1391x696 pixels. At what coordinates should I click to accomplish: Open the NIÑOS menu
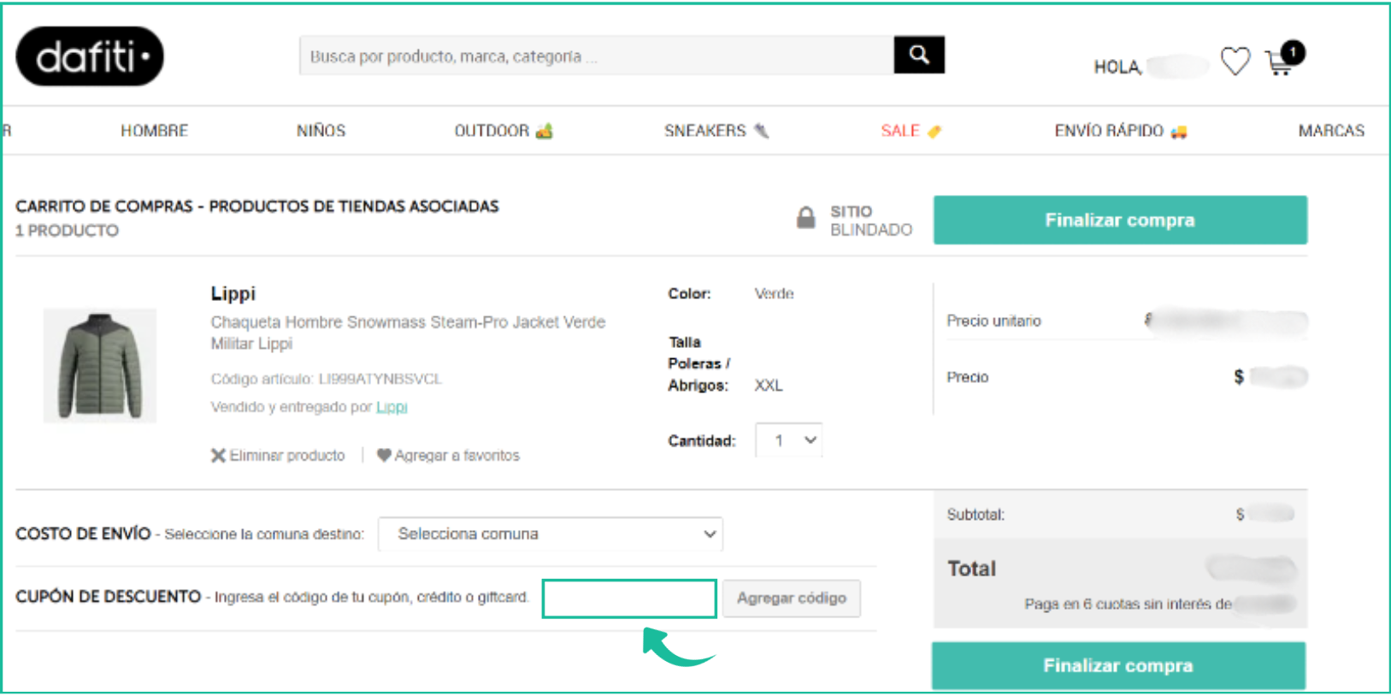click(321, 131)
